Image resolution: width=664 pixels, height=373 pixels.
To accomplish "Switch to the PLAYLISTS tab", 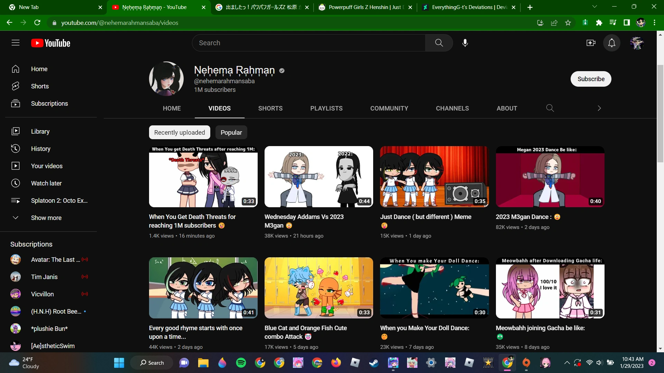I will tap(326, 108).
